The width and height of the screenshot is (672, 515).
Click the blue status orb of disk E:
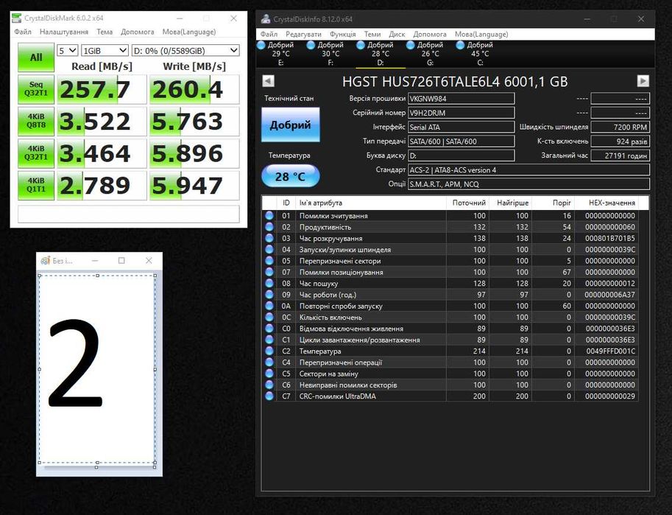[x=261, y=45]
